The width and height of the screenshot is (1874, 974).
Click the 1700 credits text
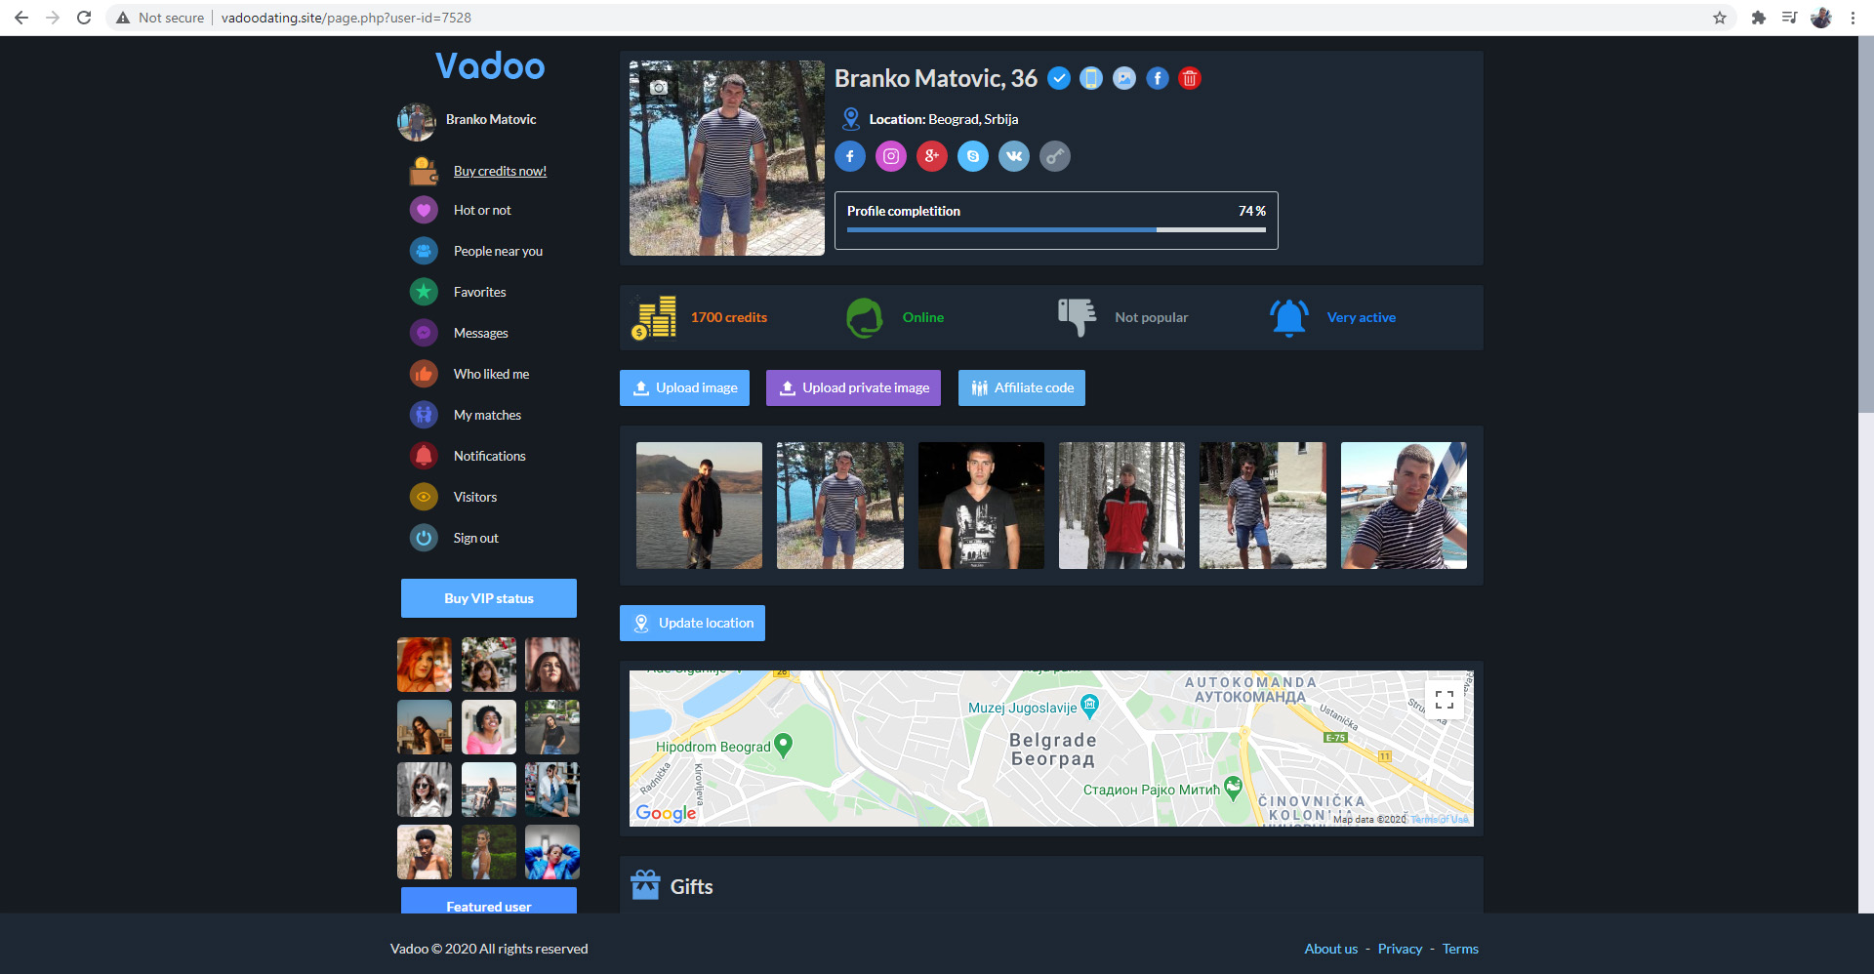729,317
